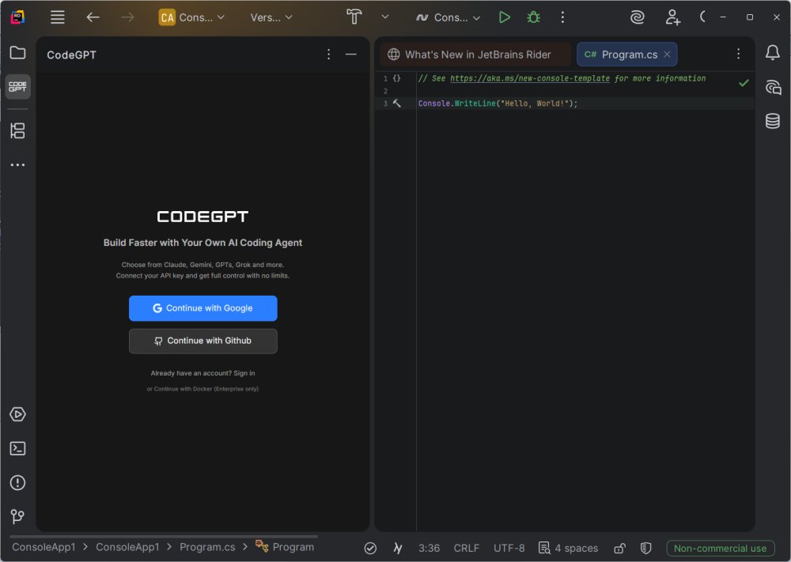Click the Rider application logo icon
Image resolution: width=791 pixels, height=562 pixels.
(17, 17)
